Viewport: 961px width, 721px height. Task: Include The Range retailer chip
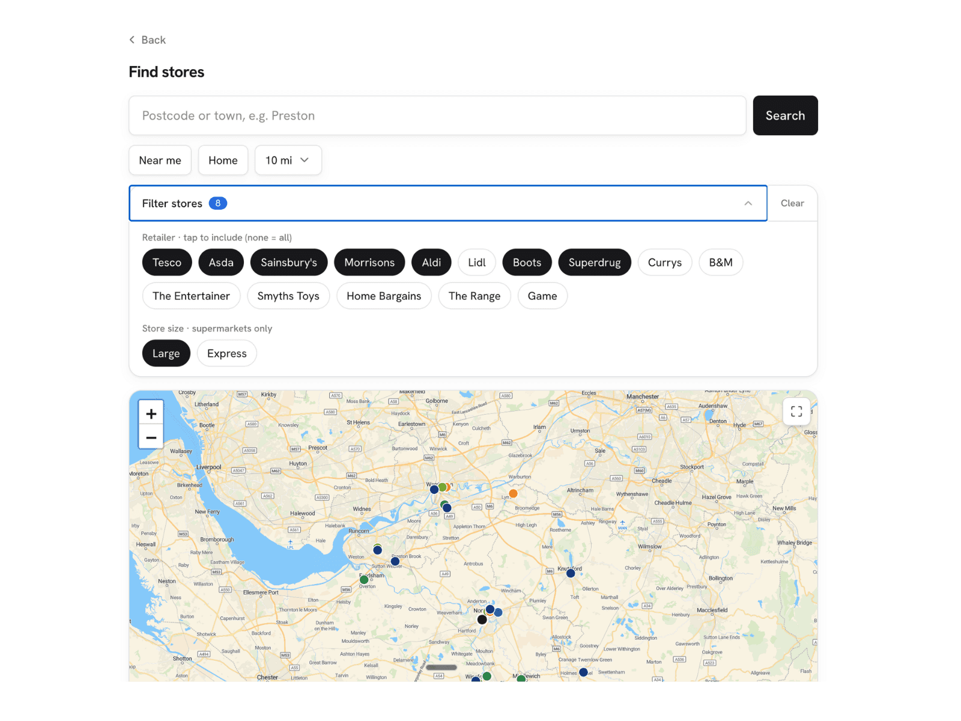tap(474, 296)
